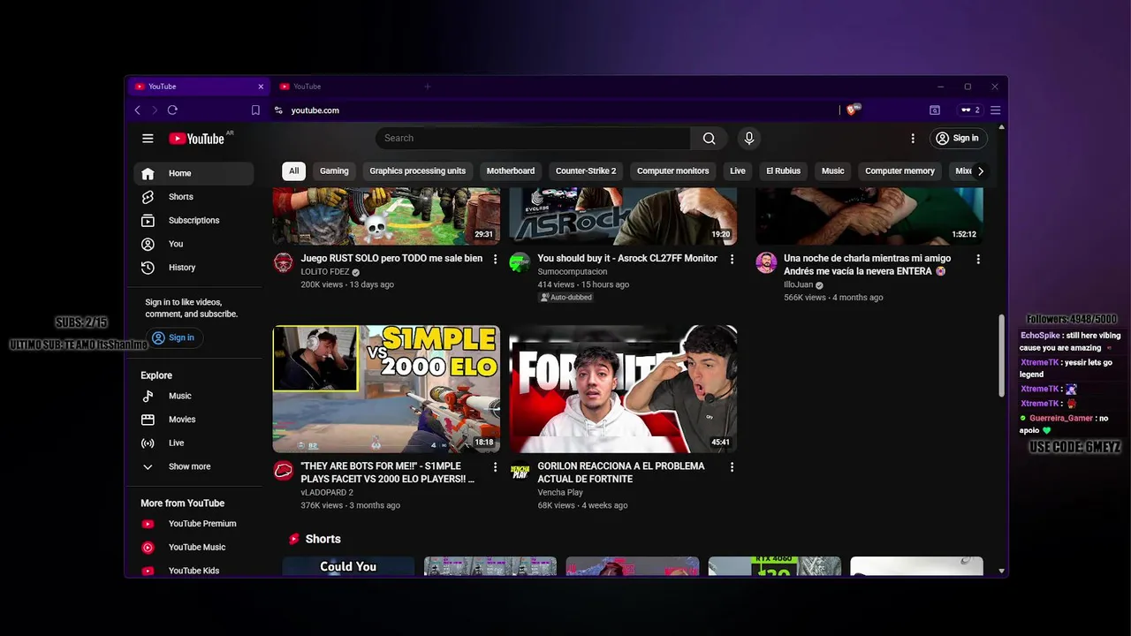This screenshot has height=636, width=1131.
Task: Click the page vertical scrollbar thumb
Action: (x=1001, y=354)
